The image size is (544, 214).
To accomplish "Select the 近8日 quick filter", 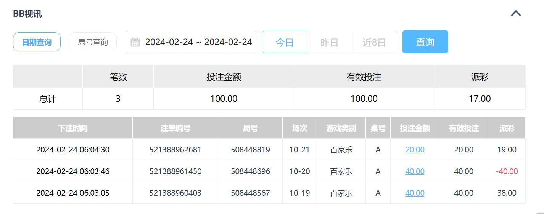I will point(374,42).
